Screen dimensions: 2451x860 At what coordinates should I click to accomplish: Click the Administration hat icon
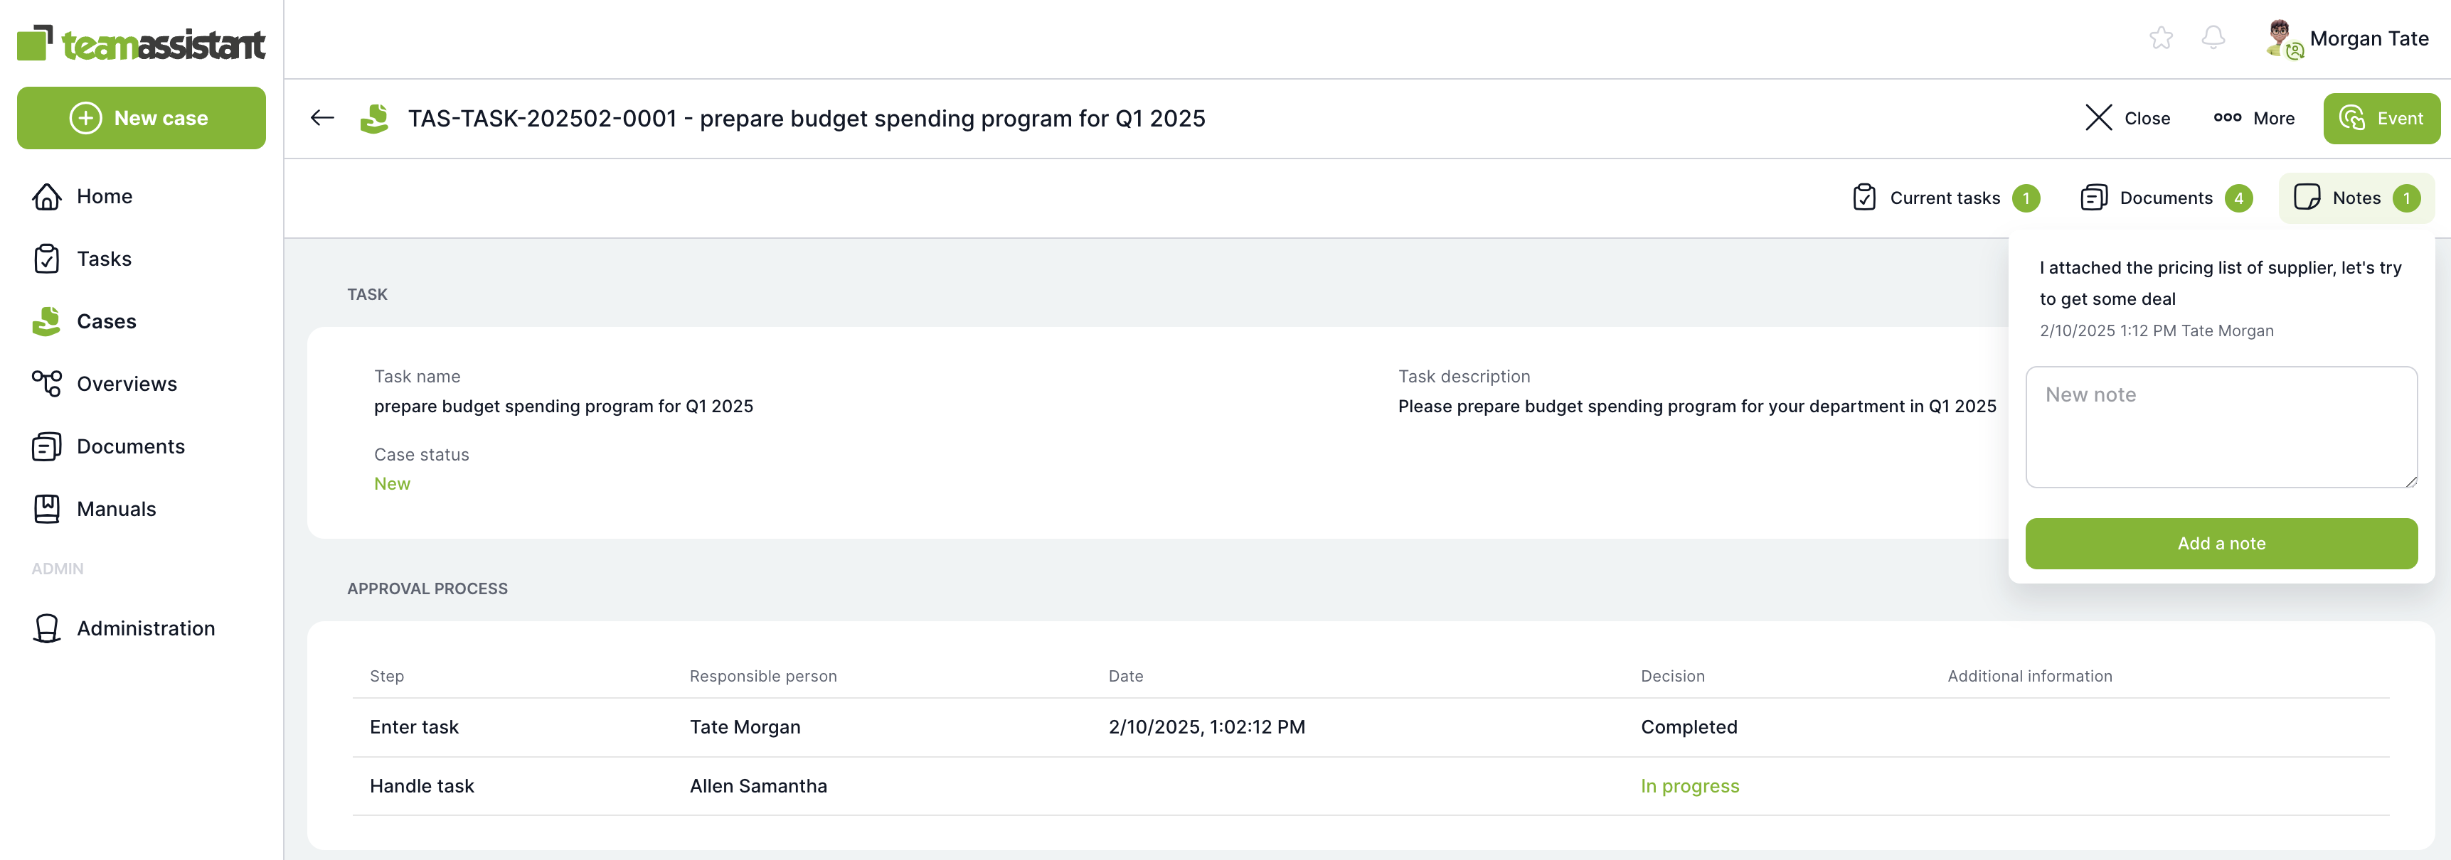pyautogui.click(x=47, y=628)
